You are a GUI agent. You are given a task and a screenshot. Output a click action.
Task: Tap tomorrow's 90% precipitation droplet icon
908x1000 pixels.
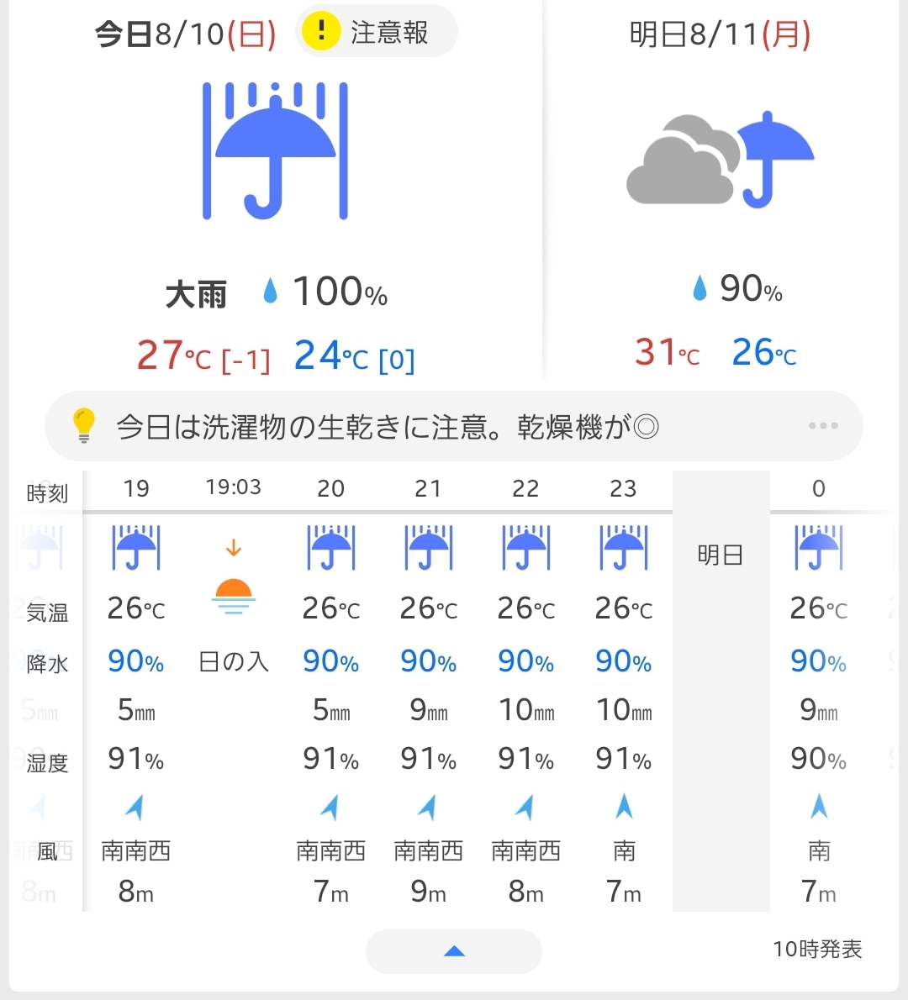click(700, 287)
